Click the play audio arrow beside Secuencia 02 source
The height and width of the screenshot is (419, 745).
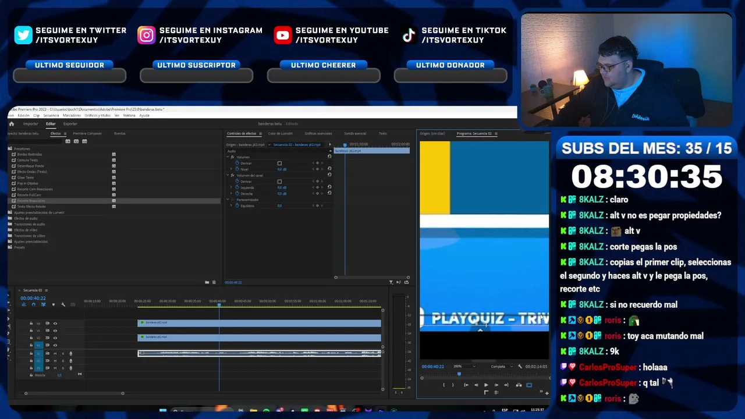coord(330,144)
